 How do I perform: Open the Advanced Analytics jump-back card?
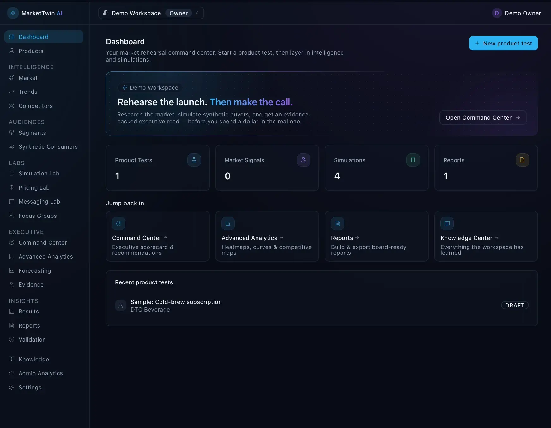267,236
